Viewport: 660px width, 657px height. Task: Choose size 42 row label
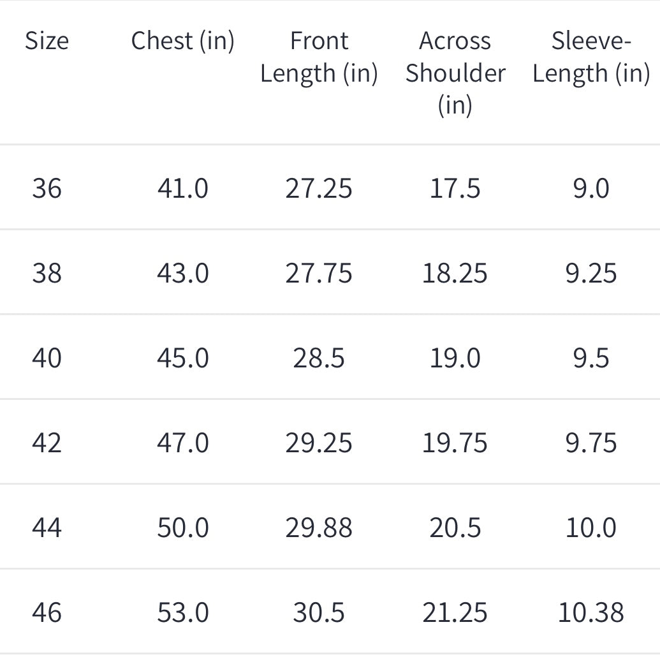point(47,443)
